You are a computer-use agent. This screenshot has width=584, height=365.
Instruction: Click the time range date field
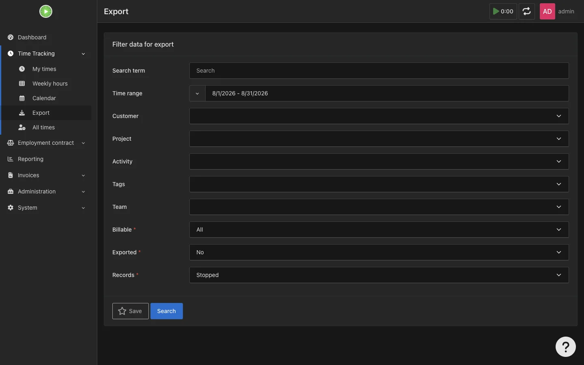click(x=387, y=93)
